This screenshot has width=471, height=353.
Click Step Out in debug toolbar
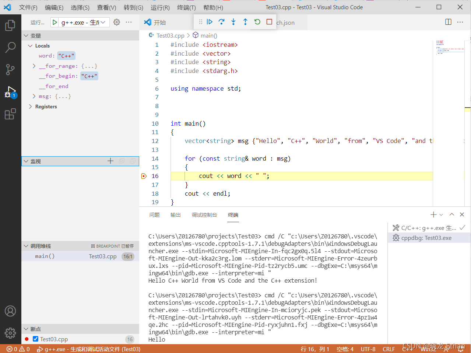[245, 22]
